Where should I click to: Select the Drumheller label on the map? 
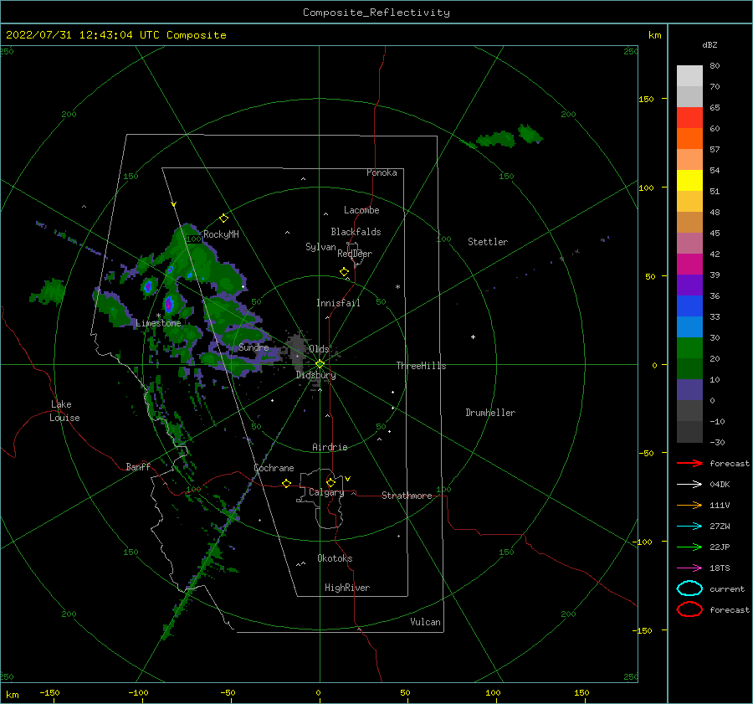pos(490,413)
